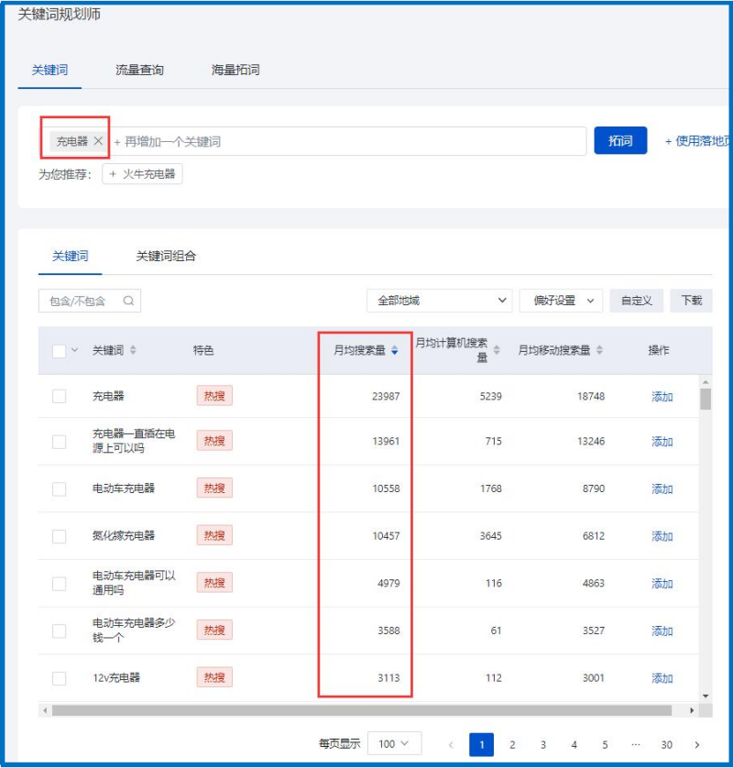This screenshot has width=733, height=768.
Task: Sort by 月均移动搜索量 column arrows
Action: [599, 350]
